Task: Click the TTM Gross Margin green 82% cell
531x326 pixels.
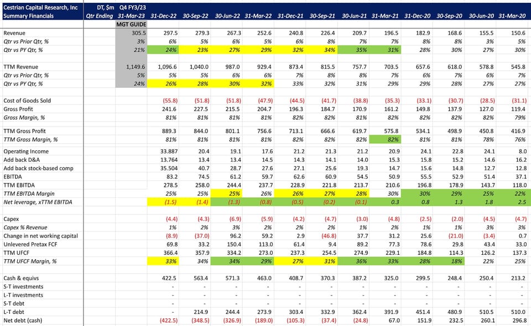Action: 385,139
